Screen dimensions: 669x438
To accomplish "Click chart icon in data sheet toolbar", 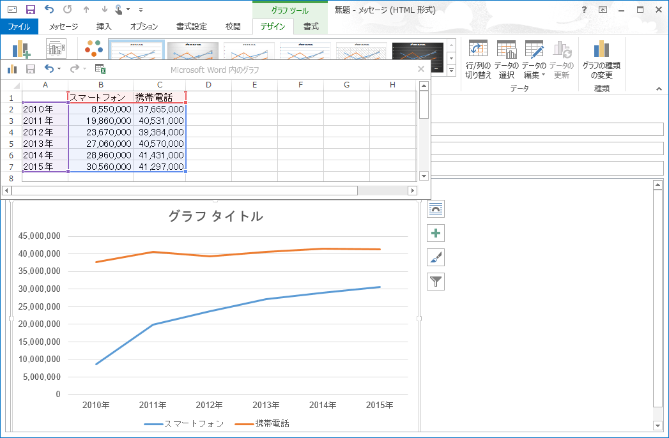I will (x=12, y=69).
